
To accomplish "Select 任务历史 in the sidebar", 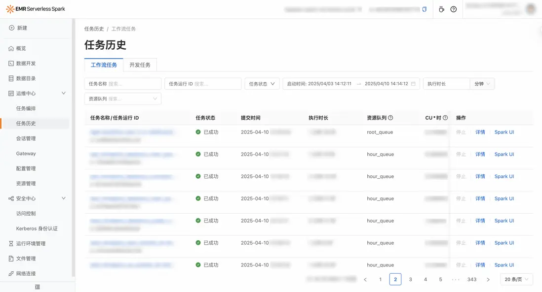I will click(x=26, y=124).
